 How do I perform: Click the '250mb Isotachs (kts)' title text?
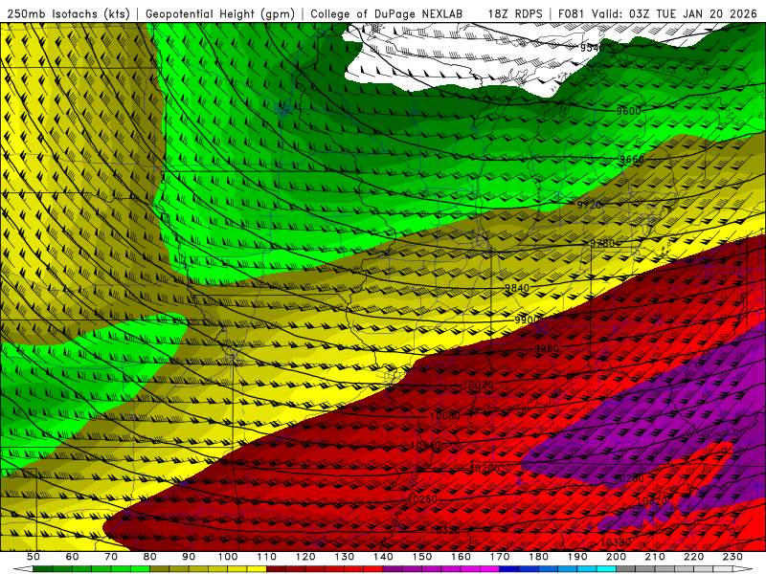68,13
